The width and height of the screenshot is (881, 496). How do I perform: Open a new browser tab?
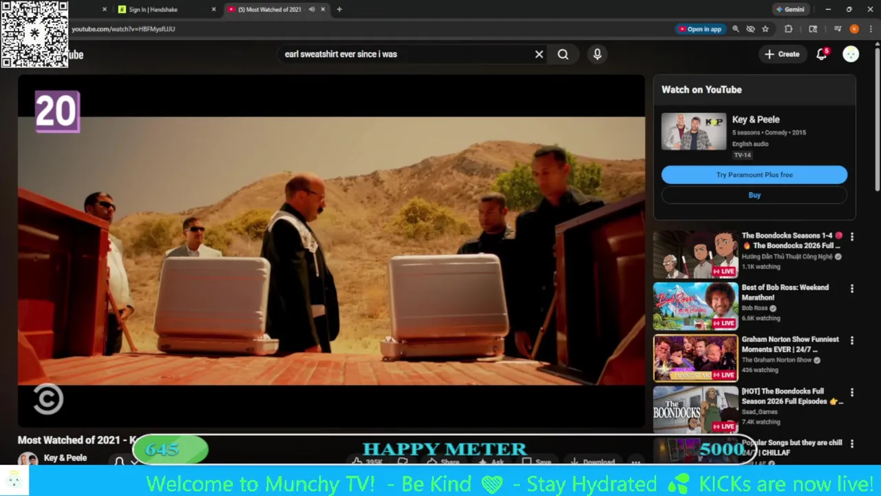point(339,10)
